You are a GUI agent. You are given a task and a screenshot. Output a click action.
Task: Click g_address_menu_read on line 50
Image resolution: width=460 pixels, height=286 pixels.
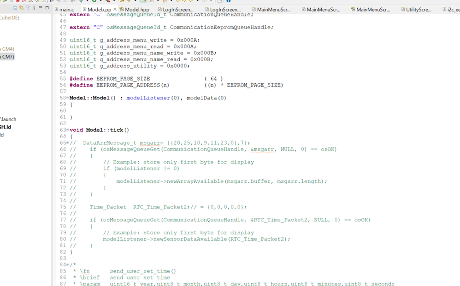click(131, 47)
